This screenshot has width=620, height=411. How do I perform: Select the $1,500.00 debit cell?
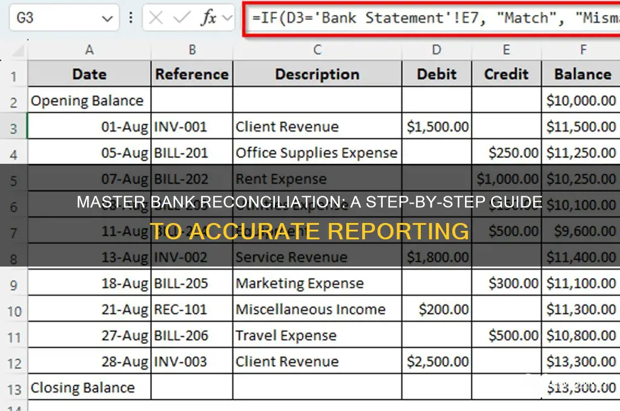pyautogui.click(x=437, y=126)
